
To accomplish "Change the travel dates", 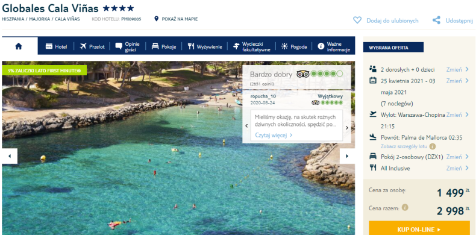I will coord(457,81).
